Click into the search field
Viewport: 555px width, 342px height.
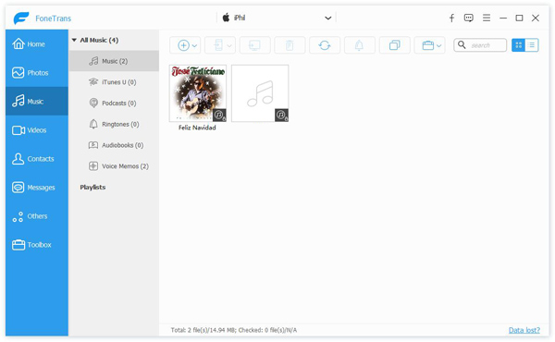(x=485, y=45)
